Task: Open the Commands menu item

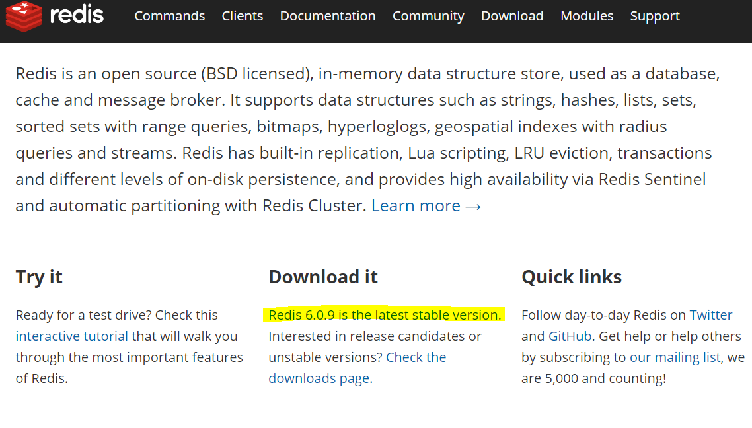Action: [169, 16]
